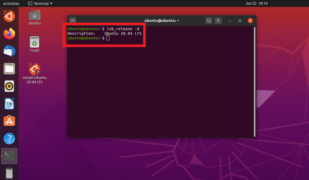
Task: Click the removable drive icon at dock bottom
Action: coord(9,174)
